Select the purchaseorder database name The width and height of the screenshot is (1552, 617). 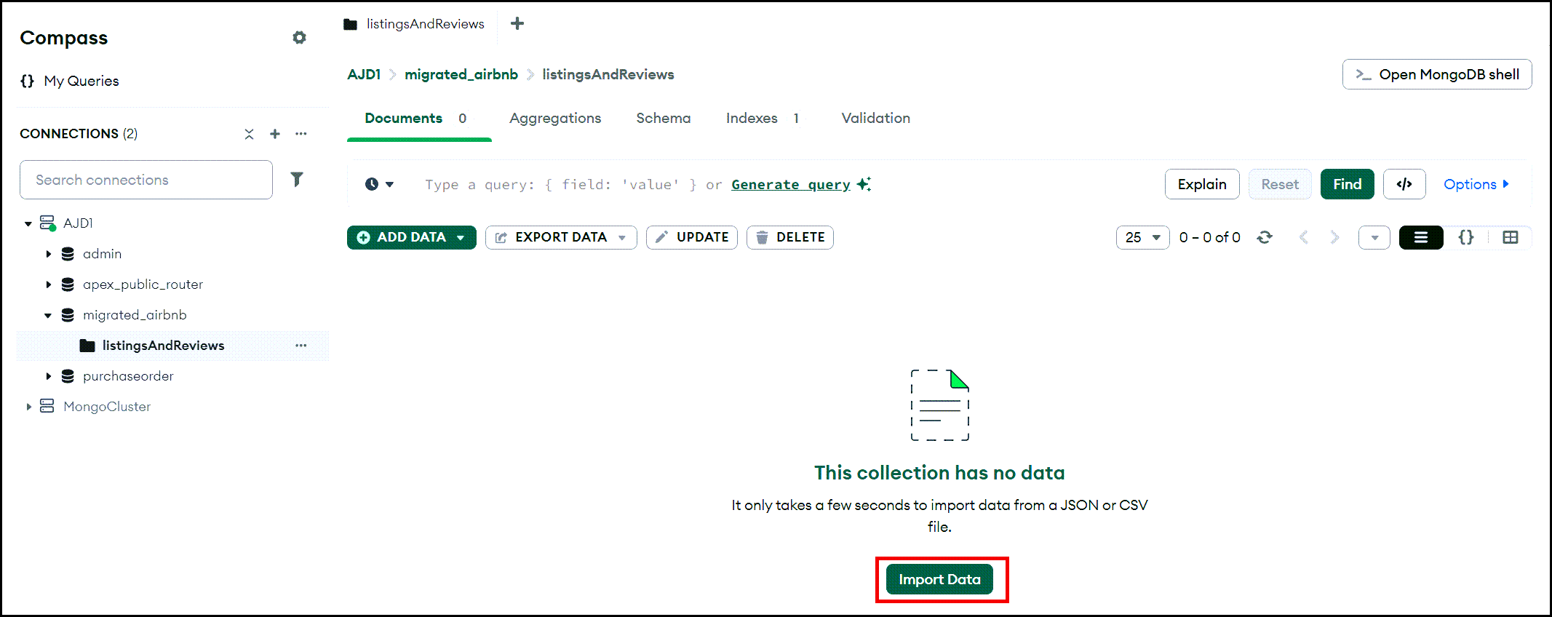[x=128, y=376]
